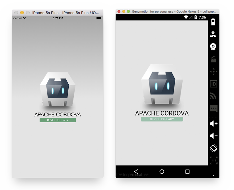Expand the Genymotion toolbar bottom arrow

[213, 175]
